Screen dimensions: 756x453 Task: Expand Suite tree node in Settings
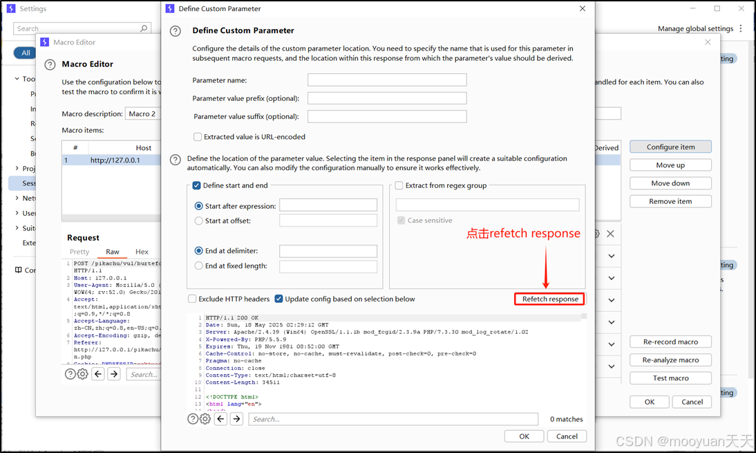tap(17, 228)
